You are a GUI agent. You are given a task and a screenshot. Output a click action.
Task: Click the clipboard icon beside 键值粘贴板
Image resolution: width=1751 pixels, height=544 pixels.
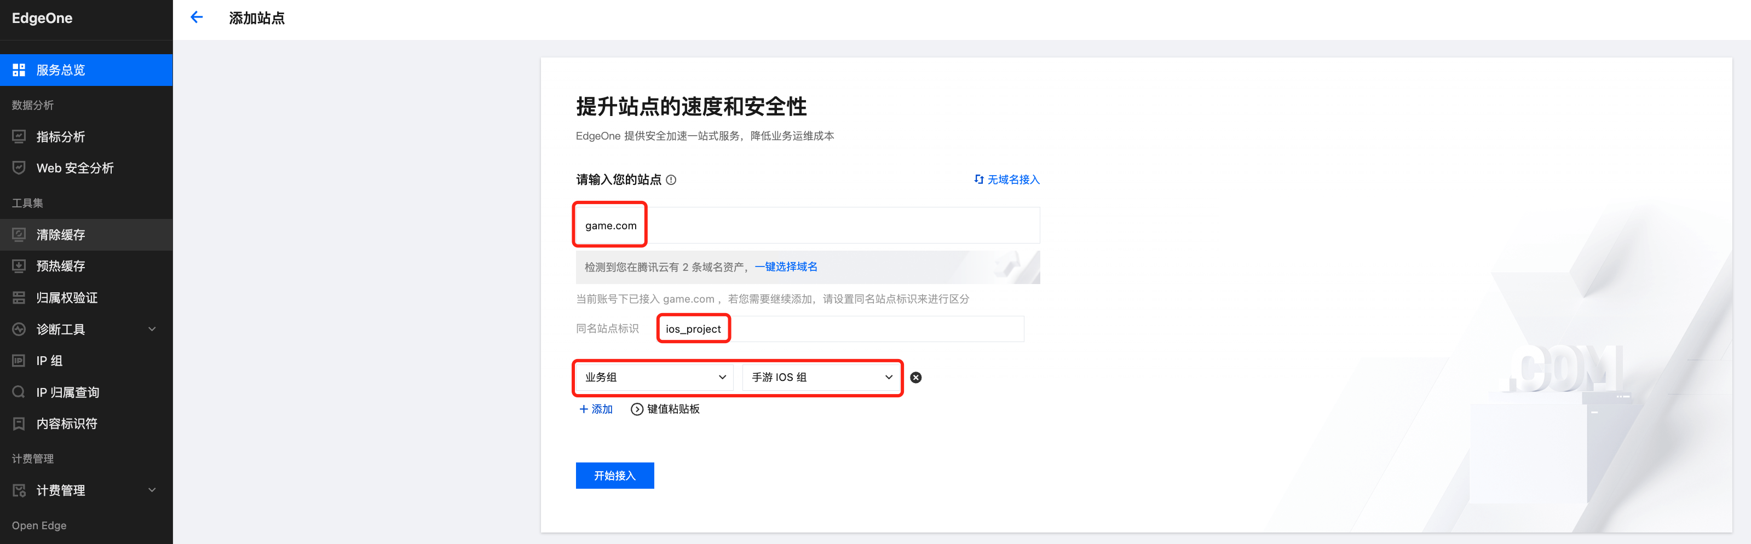point(637,409)
